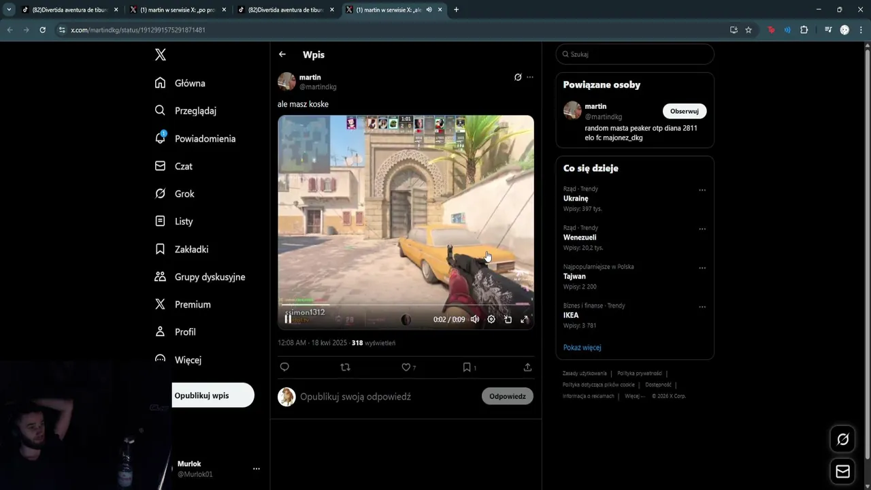Open browser extensions puzzle icon
871x490 pixels.
tap(804, 30)
